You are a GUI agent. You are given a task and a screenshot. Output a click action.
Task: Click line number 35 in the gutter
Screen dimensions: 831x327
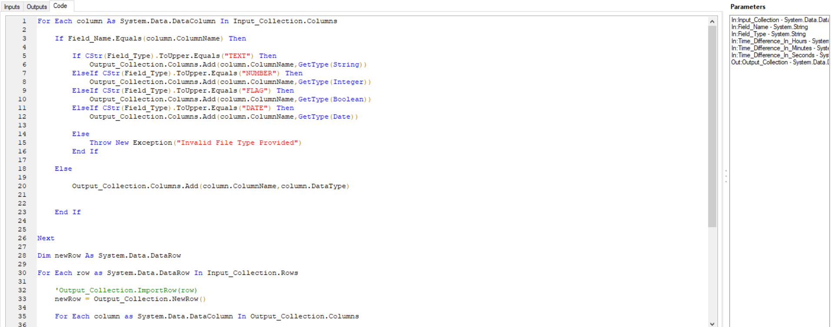click(22, 316)
